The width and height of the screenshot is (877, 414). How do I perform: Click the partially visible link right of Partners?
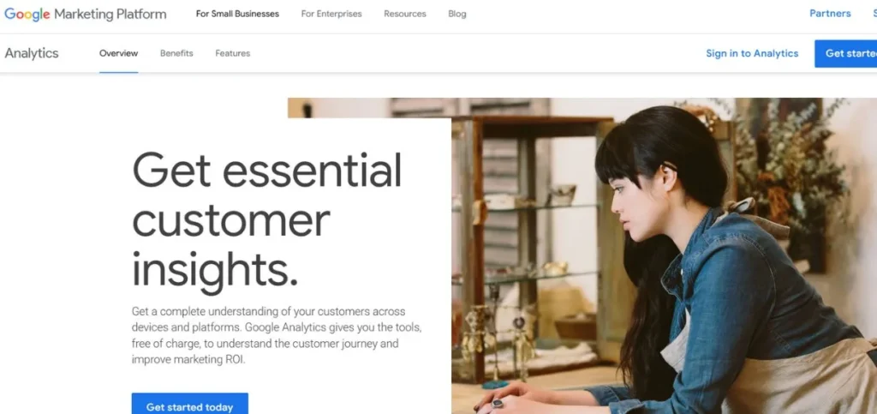tap(874, 14)
